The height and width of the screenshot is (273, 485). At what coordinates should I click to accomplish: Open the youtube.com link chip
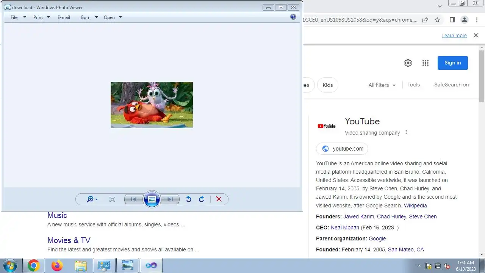342,149
